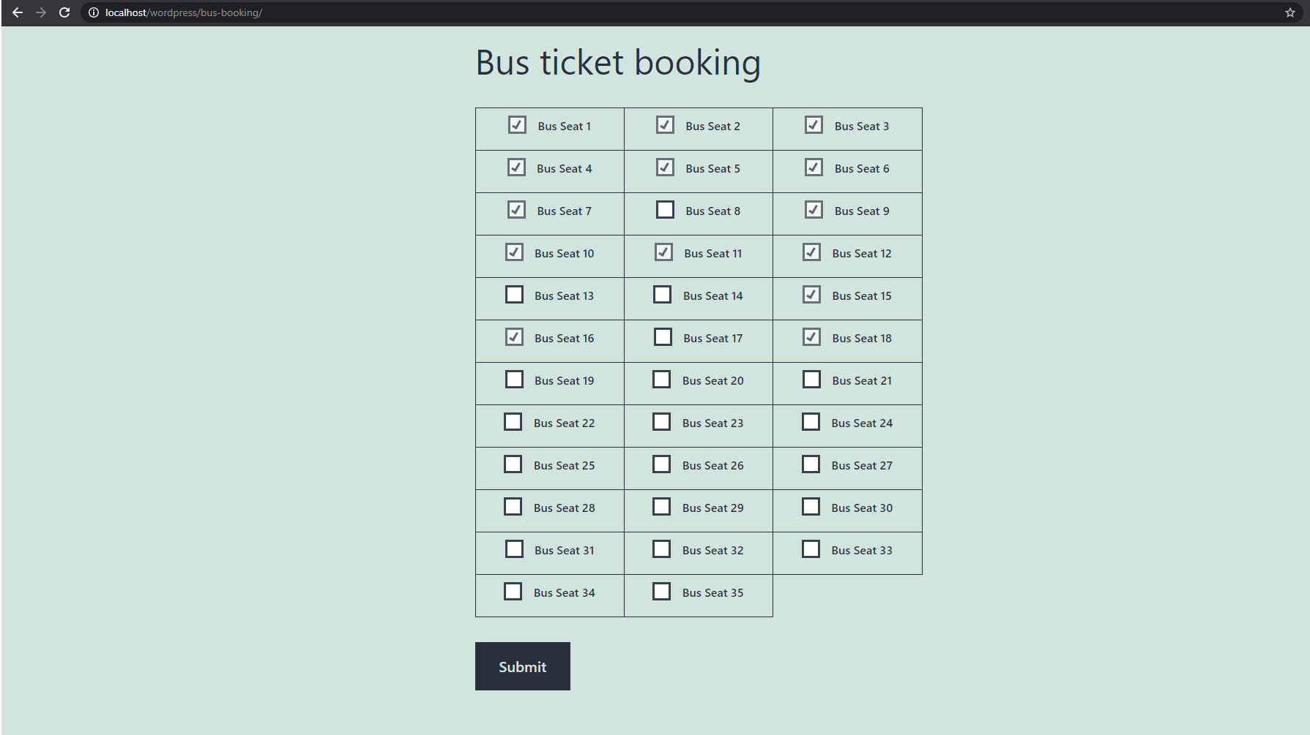Check the last seat, Bus Seat 35
Image resolution: width=1310 pixels, height=735 pixels.
point(662,591)
